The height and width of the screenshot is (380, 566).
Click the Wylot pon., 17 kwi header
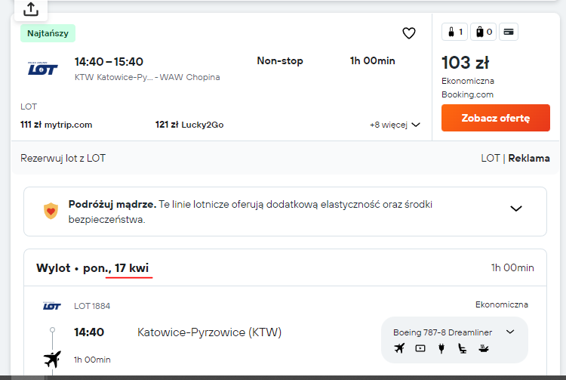(x=92, y=268)
